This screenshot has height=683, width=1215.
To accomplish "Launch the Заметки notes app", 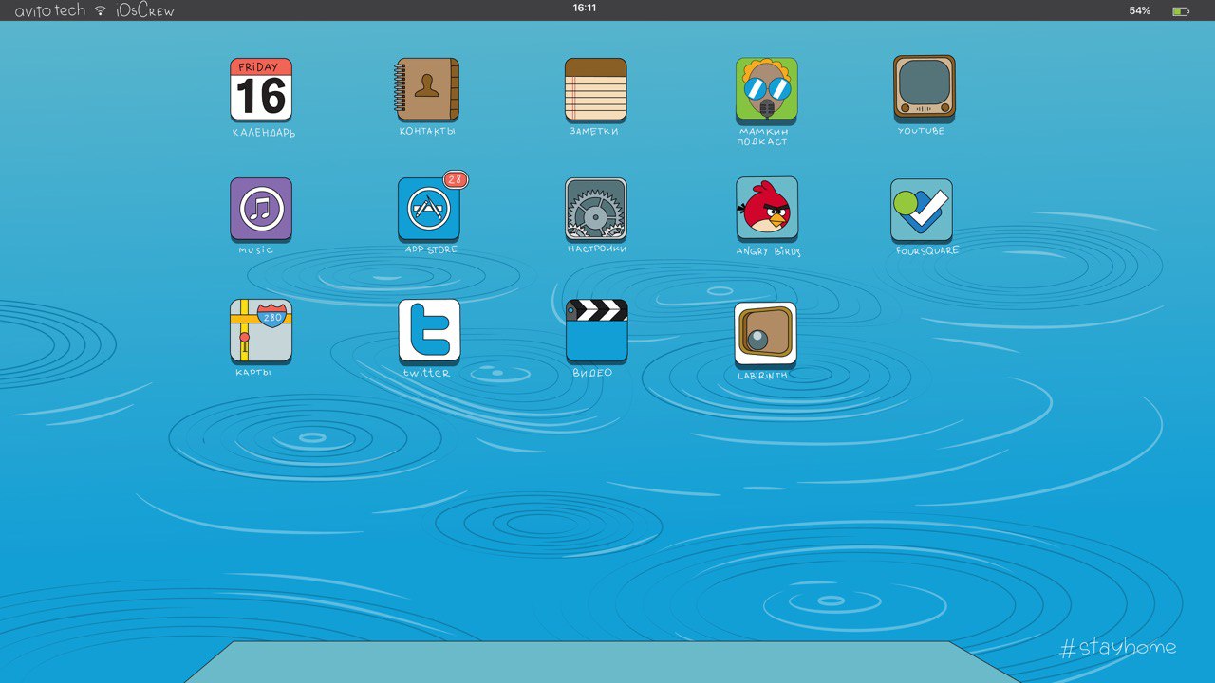I will [596, 90].
